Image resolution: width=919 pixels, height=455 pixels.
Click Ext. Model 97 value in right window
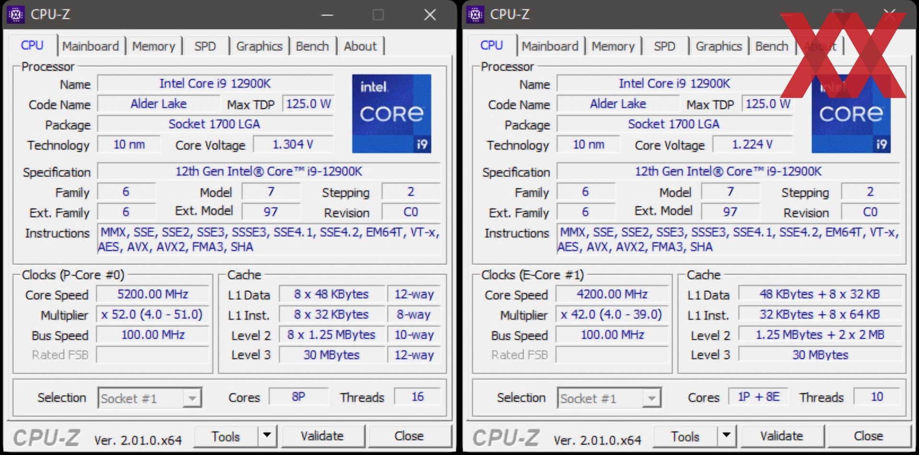tap(730, 212)
